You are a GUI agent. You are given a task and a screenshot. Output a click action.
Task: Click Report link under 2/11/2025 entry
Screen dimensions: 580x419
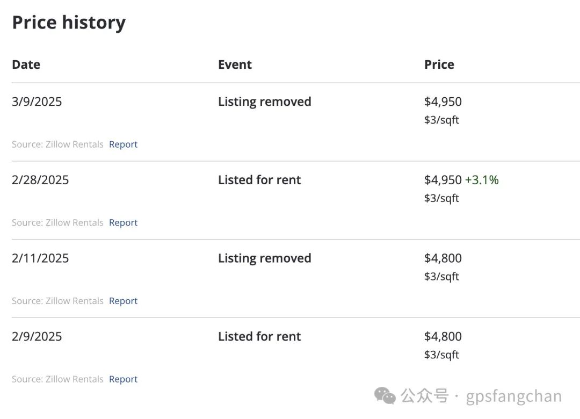click(123, 301)
